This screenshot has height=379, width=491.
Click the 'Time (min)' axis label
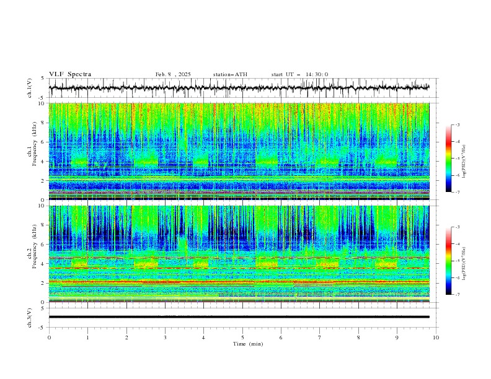tap(248, 344)
